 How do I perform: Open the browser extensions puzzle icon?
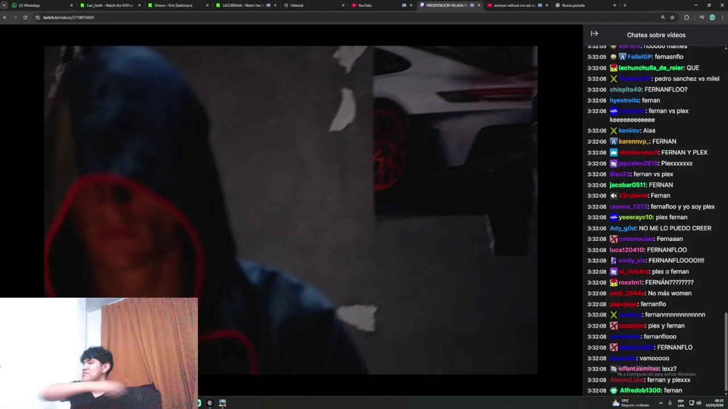686,18
